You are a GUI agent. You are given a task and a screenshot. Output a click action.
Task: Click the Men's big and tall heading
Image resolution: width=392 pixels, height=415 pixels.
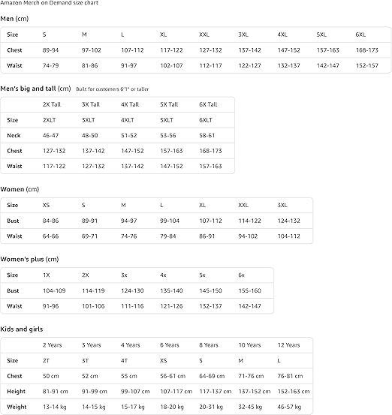coord(36,89)
